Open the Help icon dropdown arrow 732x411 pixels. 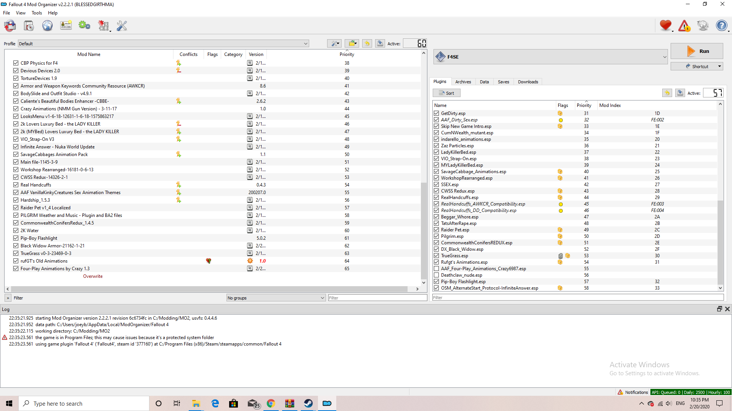pyautogui.click(x=729, y=31)
